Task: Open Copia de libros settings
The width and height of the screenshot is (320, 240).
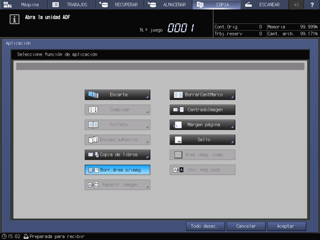Action: (118, 155)
